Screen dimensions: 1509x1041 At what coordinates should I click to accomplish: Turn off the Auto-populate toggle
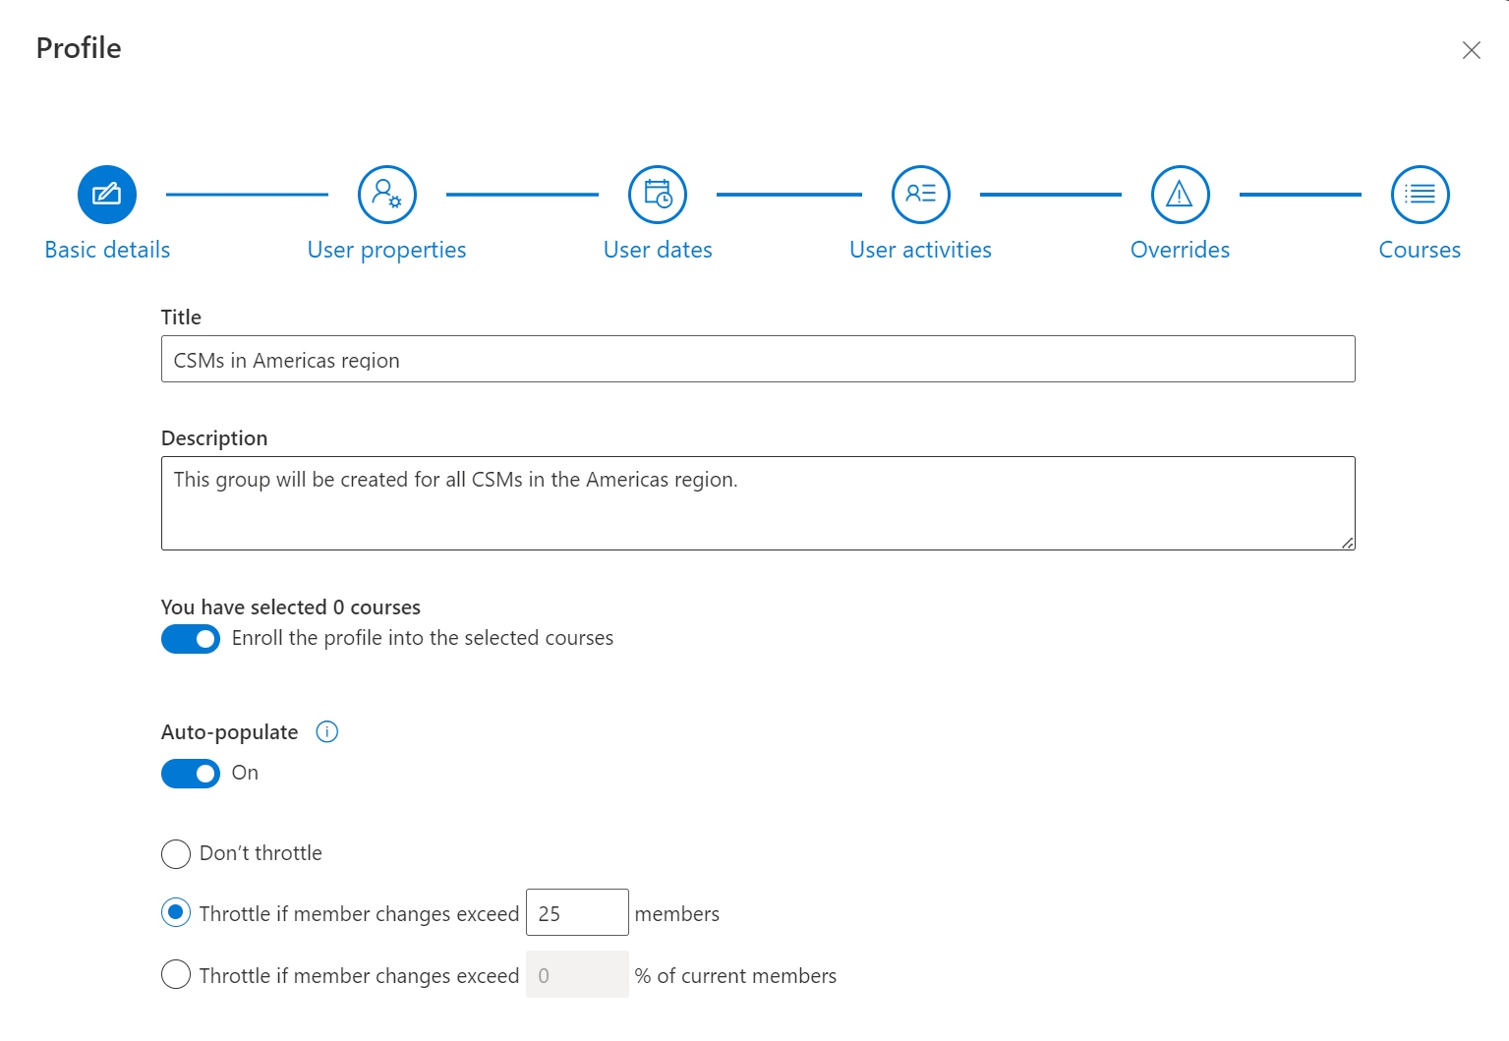click(191, 774)
